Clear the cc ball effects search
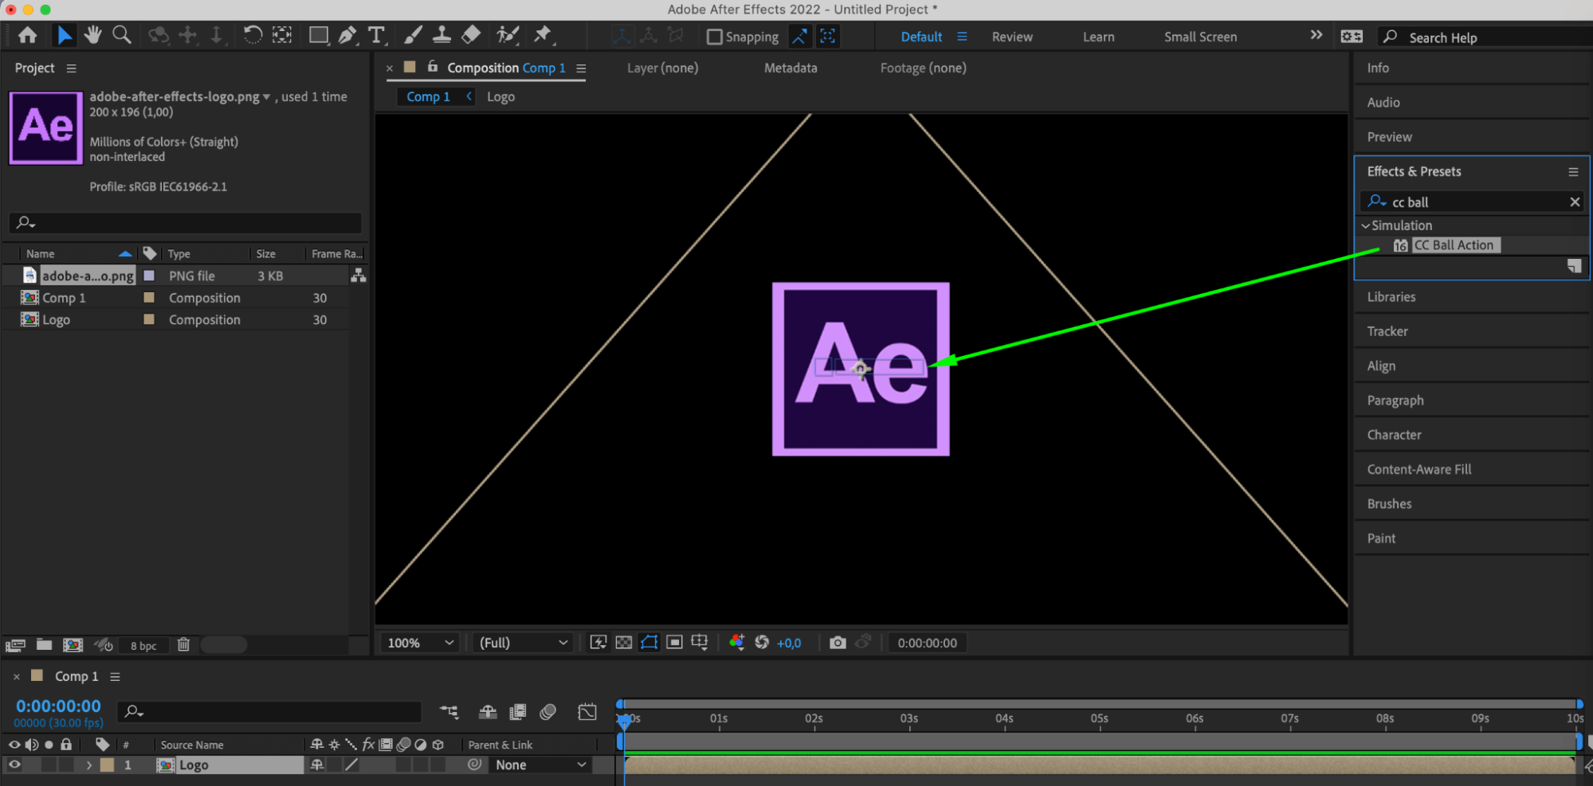 (1575, 202)
